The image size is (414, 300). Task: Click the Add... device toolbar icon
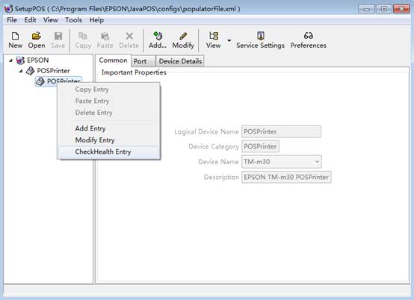(x=158, y=36)
